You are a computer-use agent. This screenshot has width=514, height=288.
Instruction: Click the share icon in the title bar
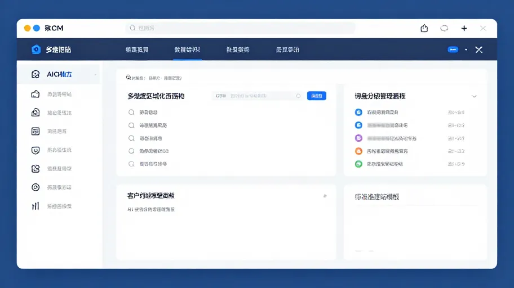pyautogui.click(x=424, y=28)
